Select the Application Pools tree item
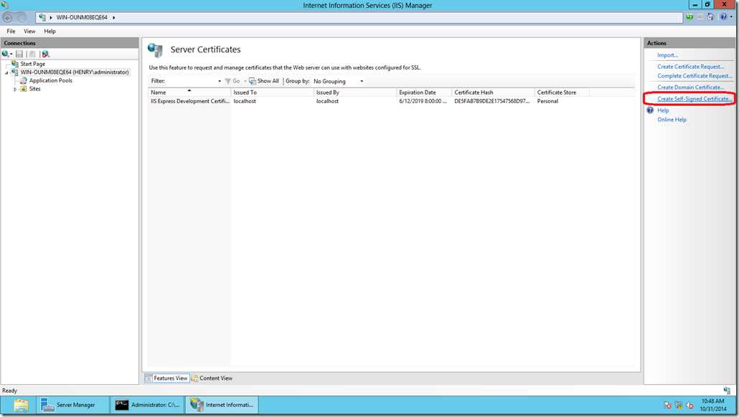This screenshot has height=417, width=739. coord(50,80)
